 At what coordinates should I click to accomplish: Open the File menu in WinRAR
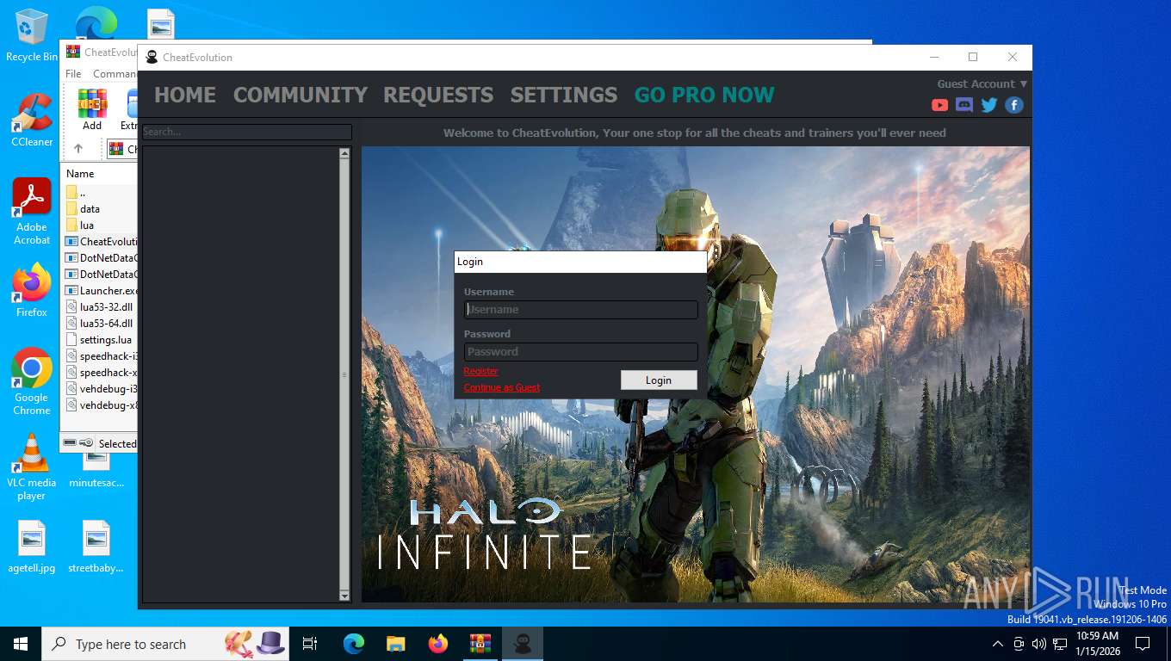pyautogui.click(x=73, y=74)
